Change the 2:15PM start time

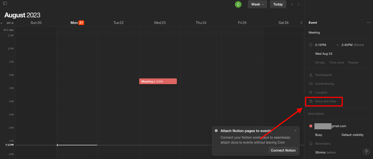[320, 45]
